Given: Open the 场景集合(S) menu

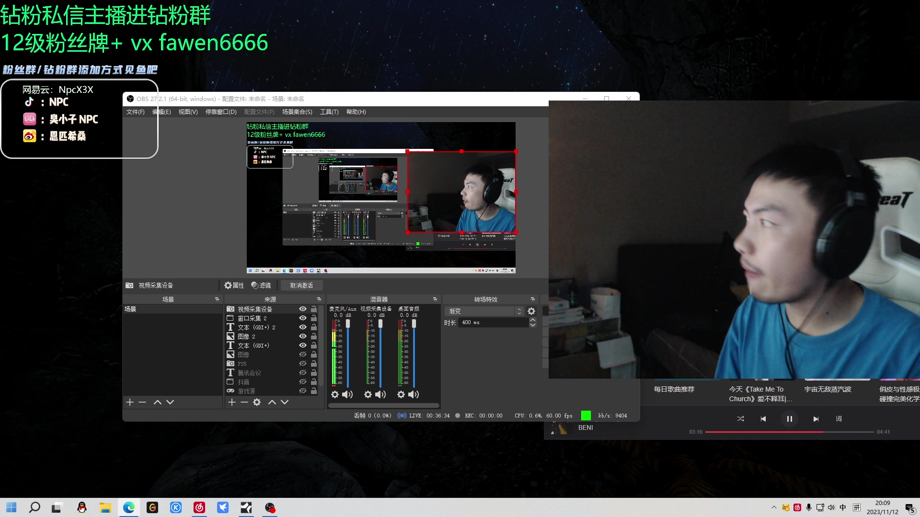Looking at the screenshot, I should point(297,112).
